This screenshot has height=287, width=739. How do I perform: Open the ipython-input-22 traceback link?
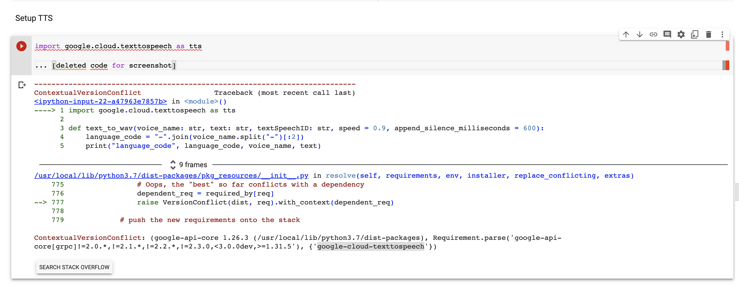(100, 101)
